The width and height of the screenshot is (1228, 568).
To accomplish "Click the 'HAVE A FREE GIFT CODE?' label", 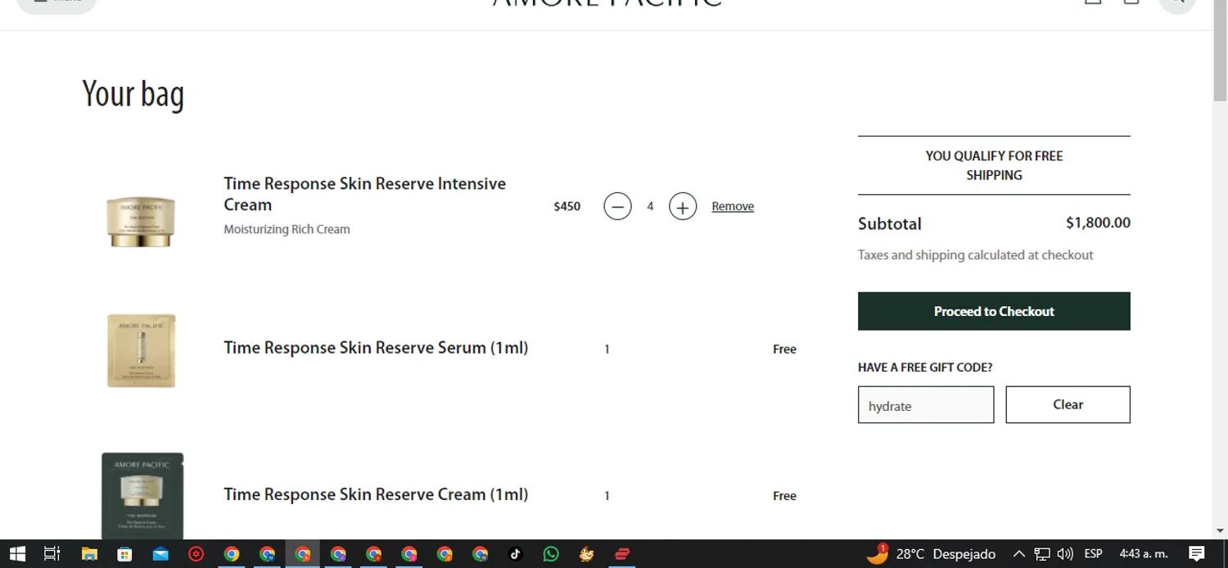I will (925, 367).
